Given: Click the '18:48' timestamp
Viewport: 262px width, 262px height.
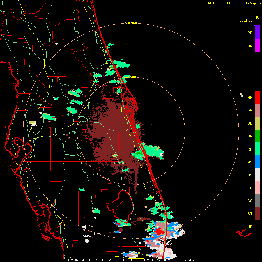Looking at the screenshot, I should point(187,260).
